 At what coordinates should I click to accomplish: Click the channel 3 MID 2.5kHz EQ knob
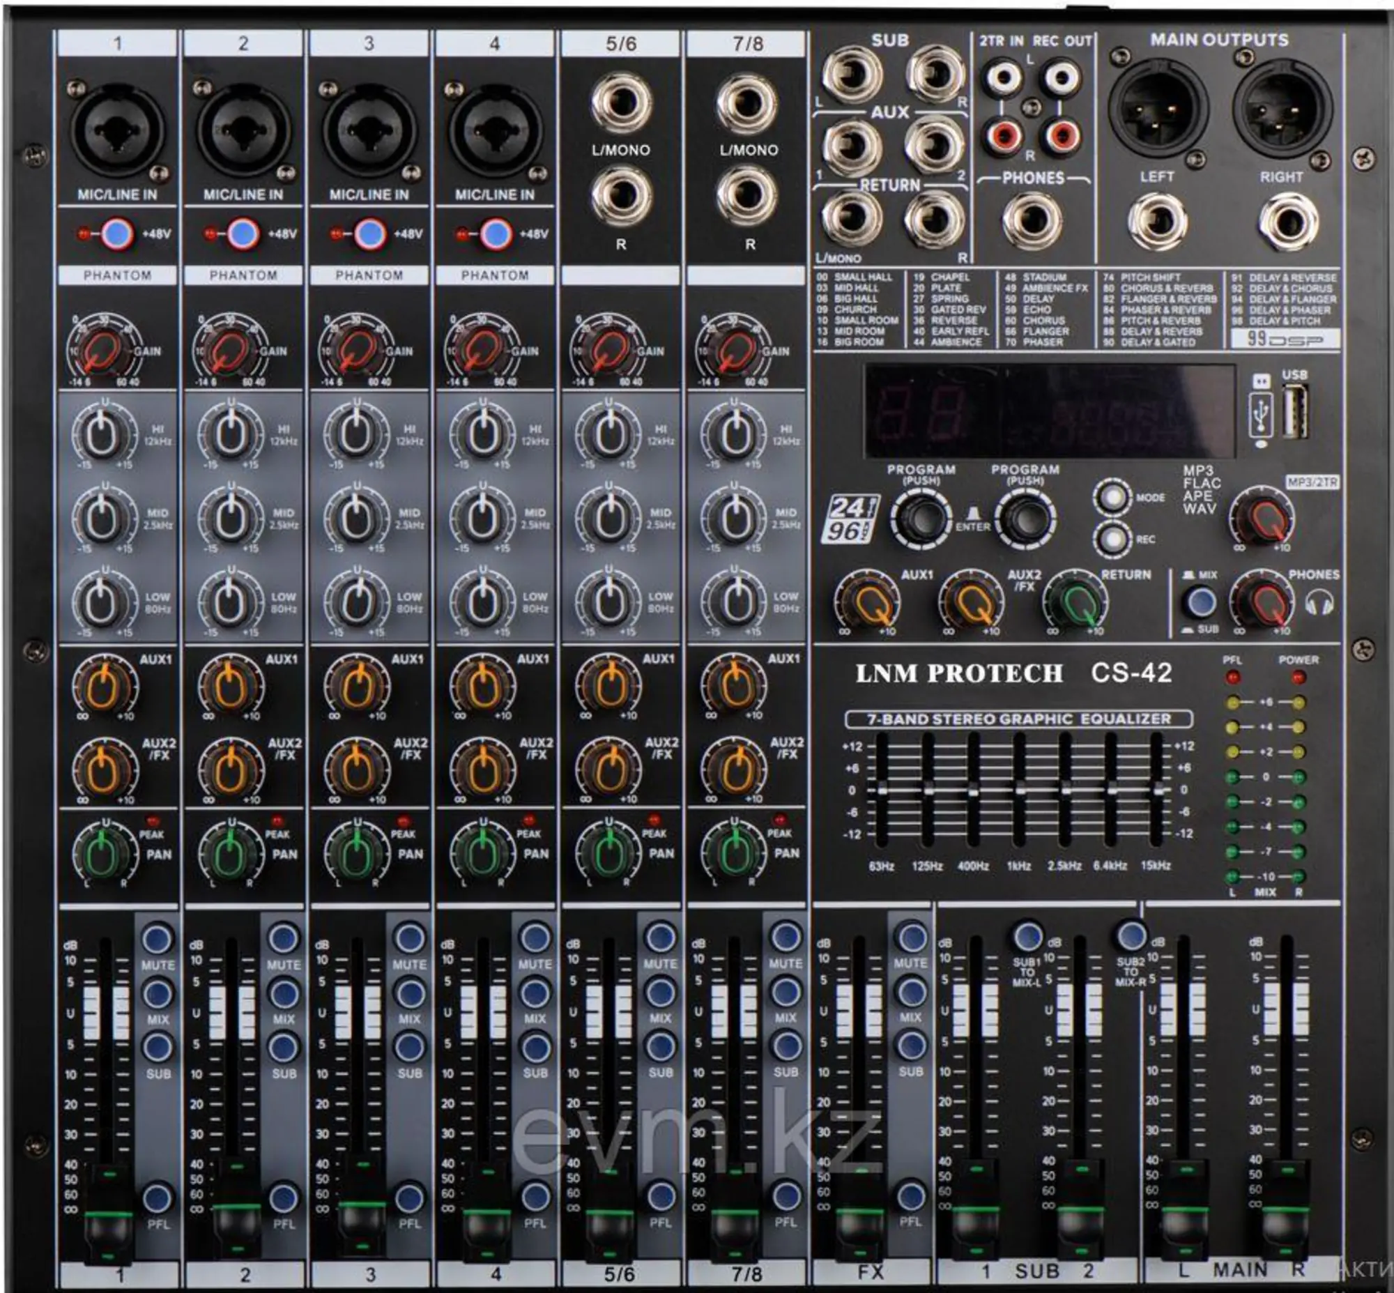pos(356,519)
